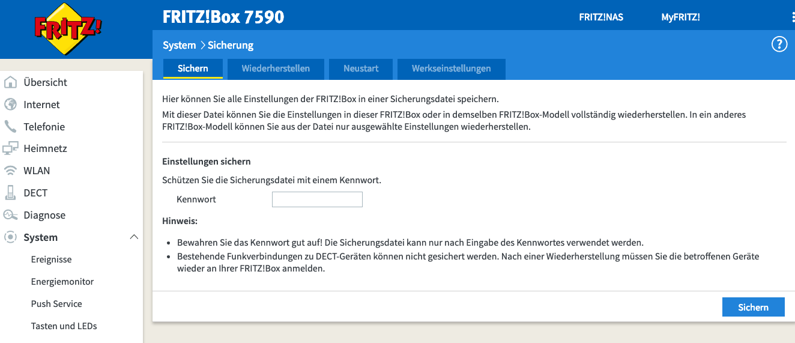Click the FRITZ! logo
Screen dimensions: 795x343
(x=68, y=29)
